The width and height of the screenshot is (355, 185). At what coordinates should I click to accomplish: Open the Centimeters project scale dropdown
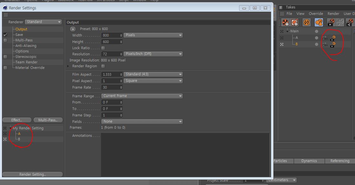281,180
